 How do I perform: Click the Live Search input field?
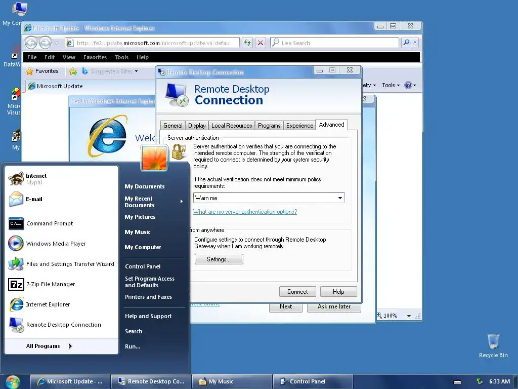tap(334, 43)
